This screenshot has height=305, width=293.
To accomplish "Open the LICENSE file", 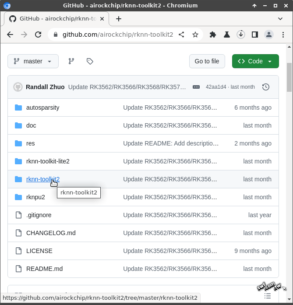I will tap(39, 251).
